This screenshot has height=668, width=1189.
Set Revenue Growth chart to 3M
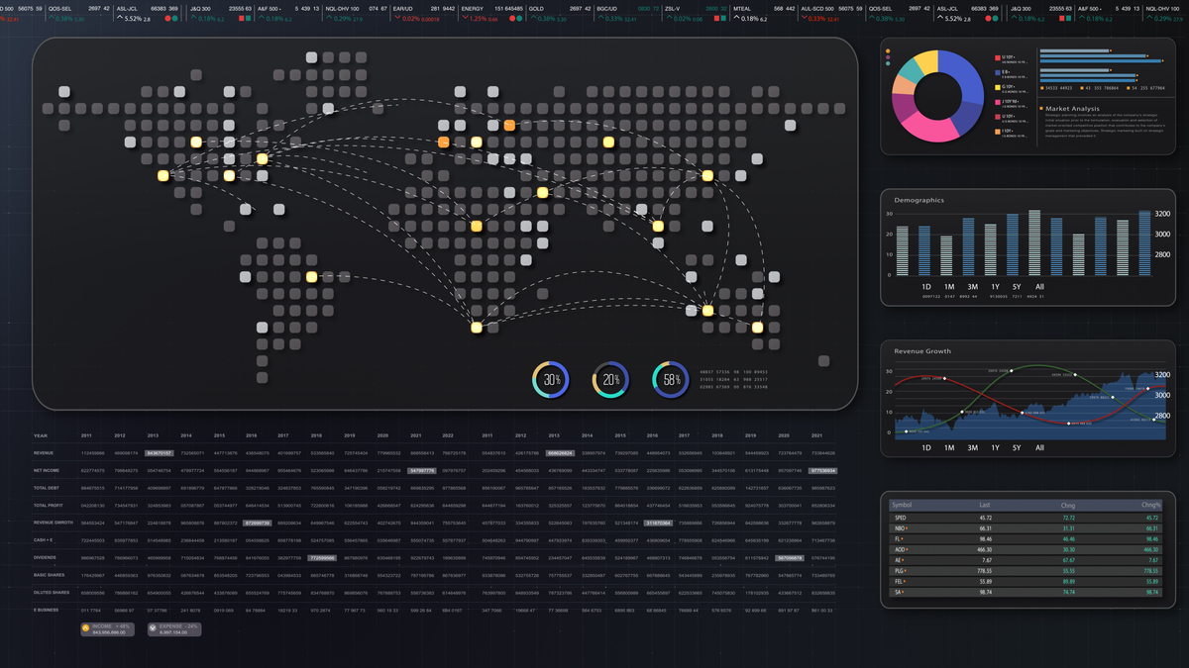972,448
